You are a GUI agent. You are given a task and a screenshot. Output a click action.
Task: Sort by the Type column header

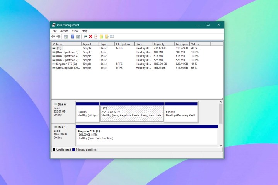107,44
